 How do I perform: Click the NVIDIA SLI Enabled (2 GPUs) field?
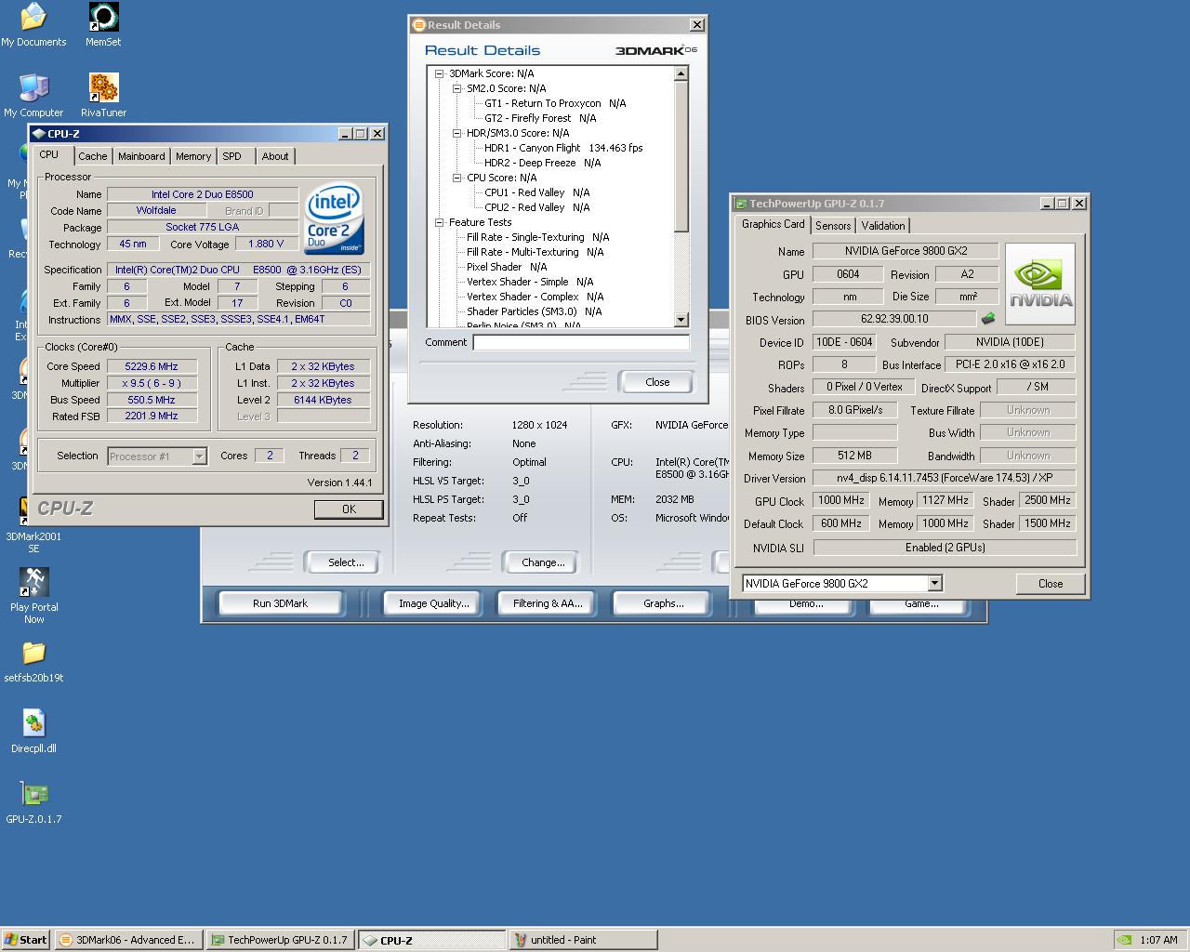(945, 548)
